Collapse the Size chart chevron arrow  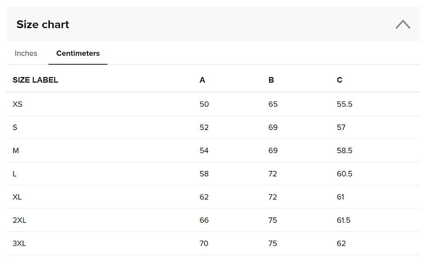coord(403,25)
